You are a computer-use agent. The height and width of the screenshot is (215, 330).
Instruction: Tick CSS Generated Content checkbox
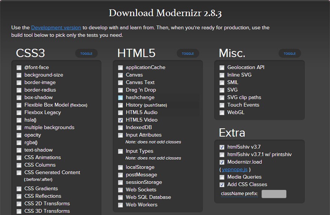tap(19, 173)
